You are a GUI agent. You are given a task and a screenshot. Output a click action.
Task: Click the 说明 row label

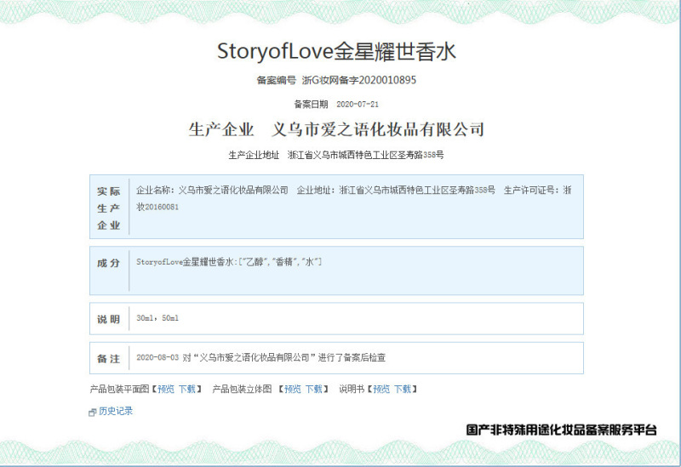[x=109, y=320]
